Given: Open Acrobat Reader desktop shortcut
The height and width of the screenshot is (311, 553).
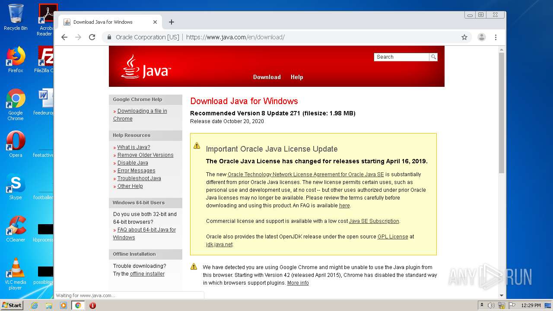Looking at the screenshot, I should pos(46,19).
